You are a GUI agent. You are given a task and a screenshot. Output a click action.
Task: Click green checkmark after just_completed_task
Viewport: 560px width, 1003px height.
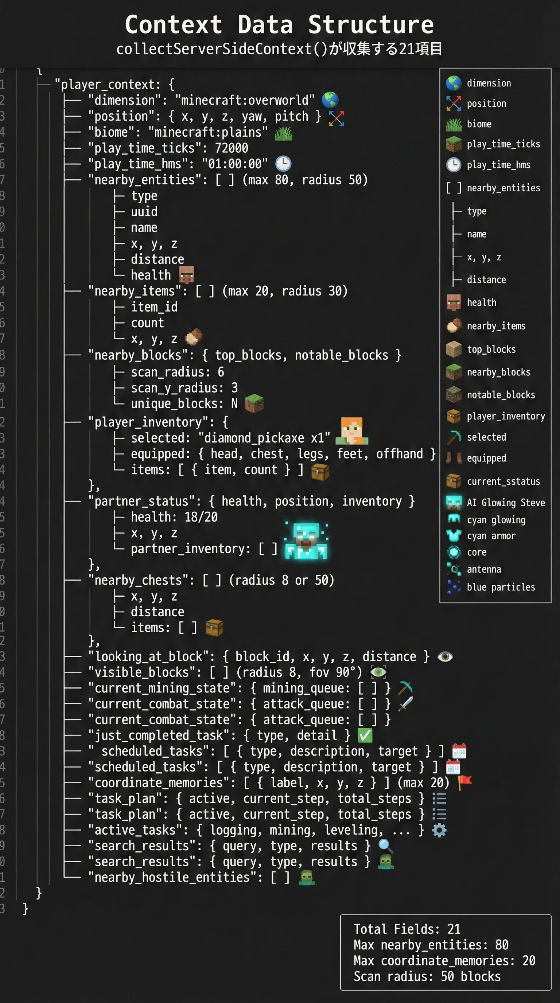(x=365, y=735)
